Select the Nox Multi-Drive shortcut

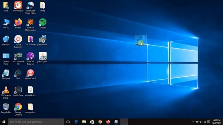click(18, 91)
